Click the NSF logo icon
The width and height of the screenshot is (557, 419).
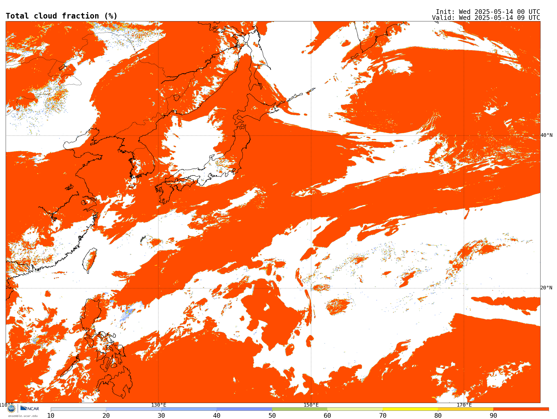[11, 408]
